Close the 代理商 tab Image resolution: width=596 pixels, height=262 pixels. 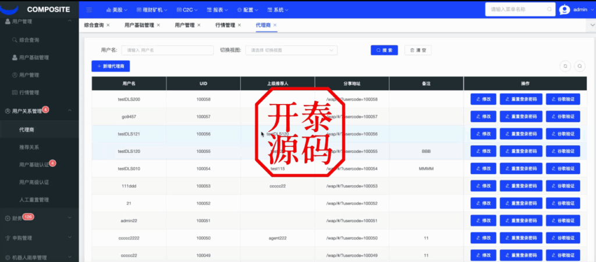point(275,25)
